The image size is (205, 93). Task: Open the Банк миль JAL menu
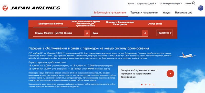click(x=184, y=13)
